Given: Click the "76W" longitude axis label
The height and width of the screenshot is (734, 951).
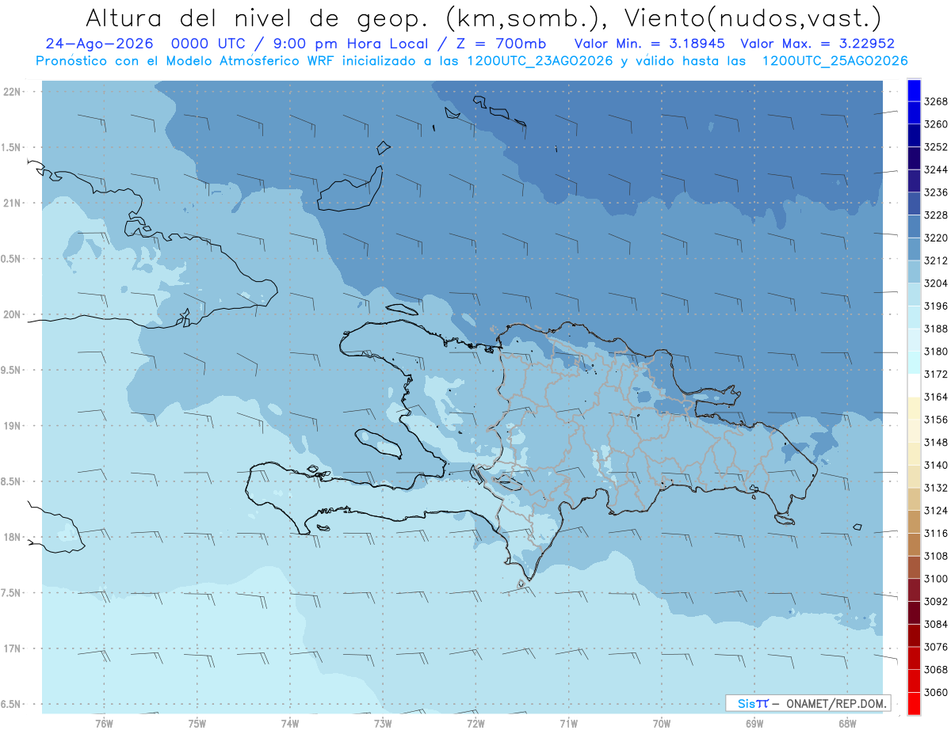Looking at the screenshot, I should pos(104,723).
